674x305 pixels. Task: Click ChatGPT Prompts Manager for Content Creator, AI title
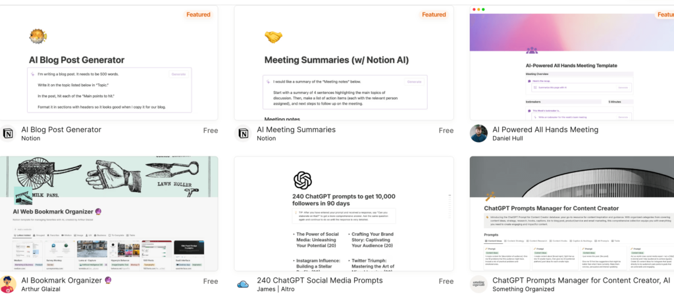pyautogui.click(x=581, y=281)
